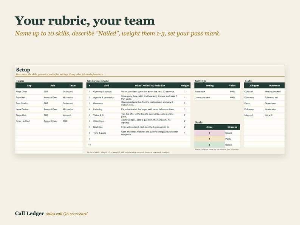Viewport: 300px width, 225px height.
Task: Click Diego Ruiz's 'Inbound' team cell
Action: click(72, 115)
